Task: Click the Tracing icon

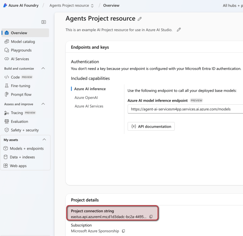Action: tap(7, 113)
